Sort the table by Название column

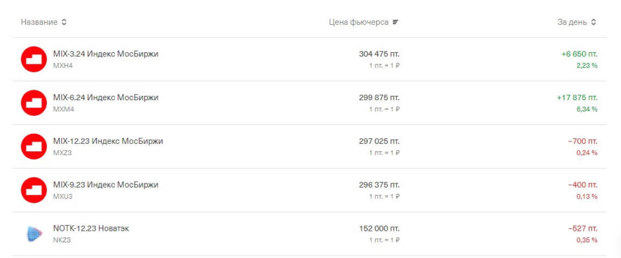[x=39, y=22]
